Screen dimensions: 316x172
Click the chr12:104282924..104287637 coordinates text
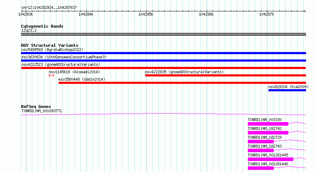49,7
